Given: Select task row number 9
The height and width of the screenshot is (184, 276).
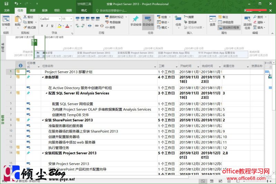Looking at the screenshot, I should 11,125.
